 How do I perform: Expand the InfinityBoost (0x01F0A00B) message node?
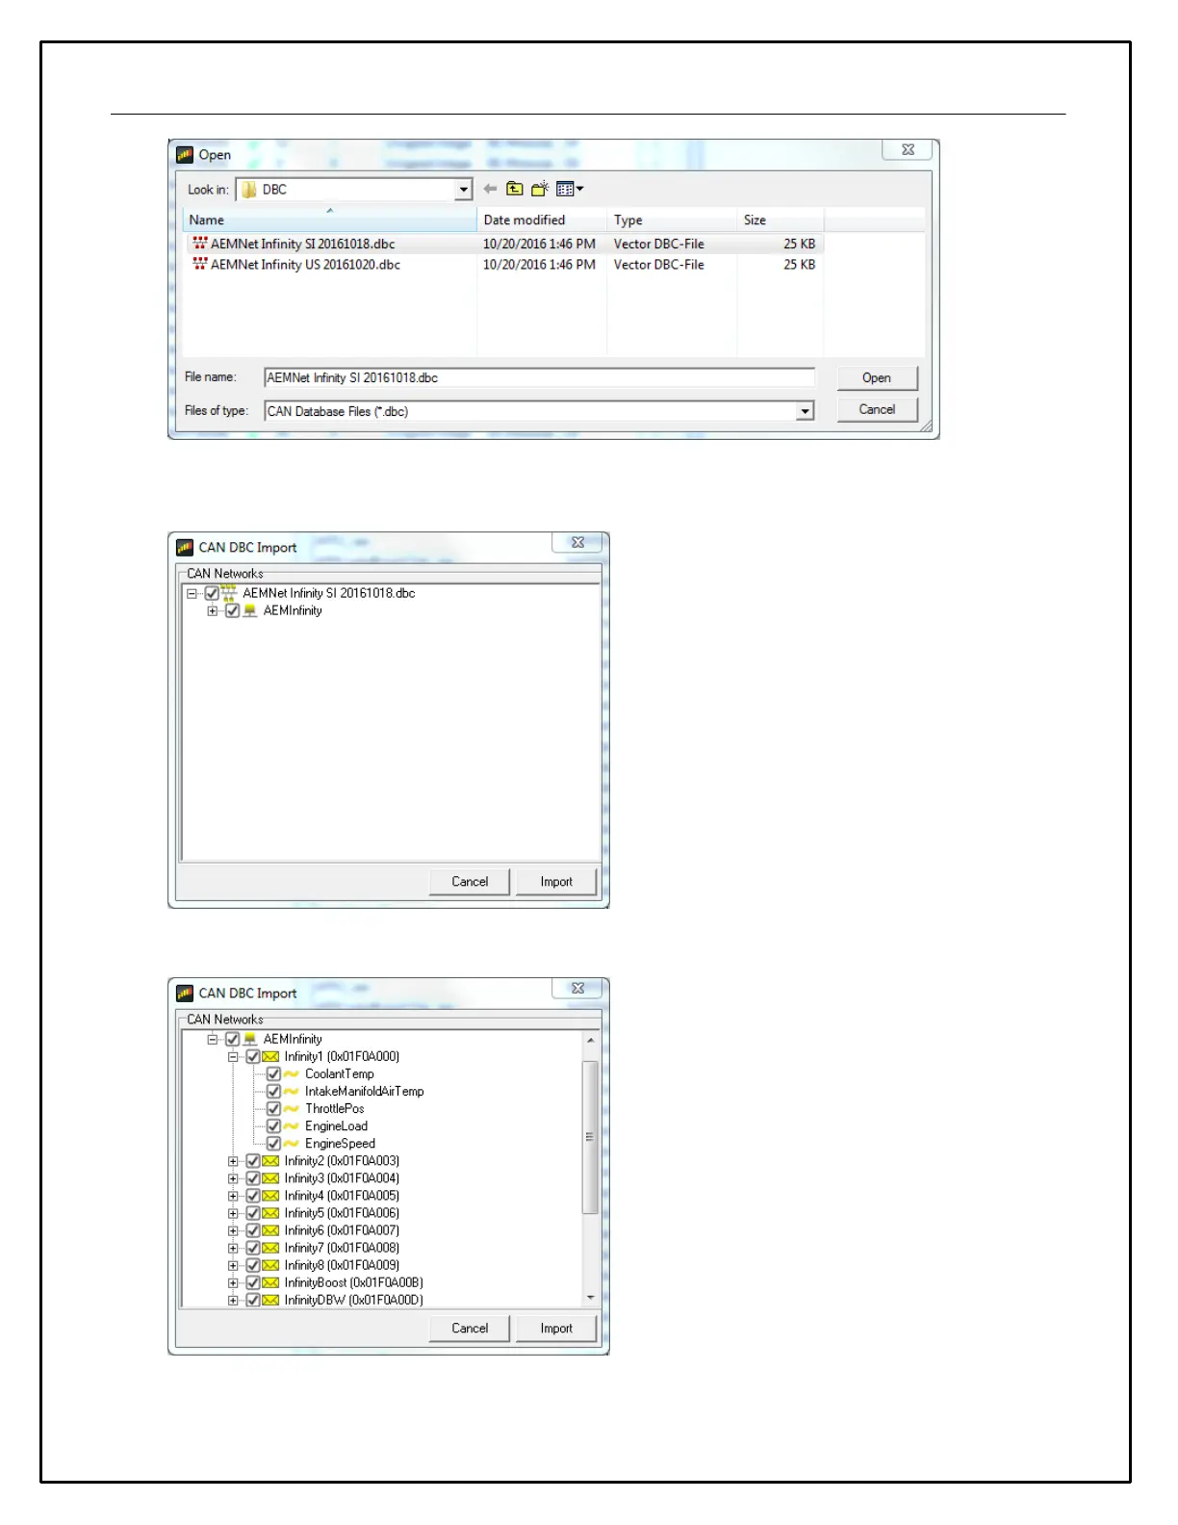coord(233,1282)
